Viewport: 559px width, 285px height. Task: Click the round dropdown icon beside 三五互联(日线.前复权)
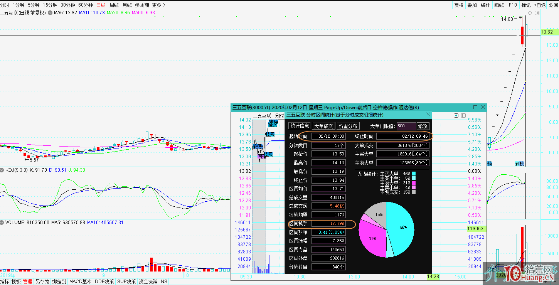click(50, 13)
